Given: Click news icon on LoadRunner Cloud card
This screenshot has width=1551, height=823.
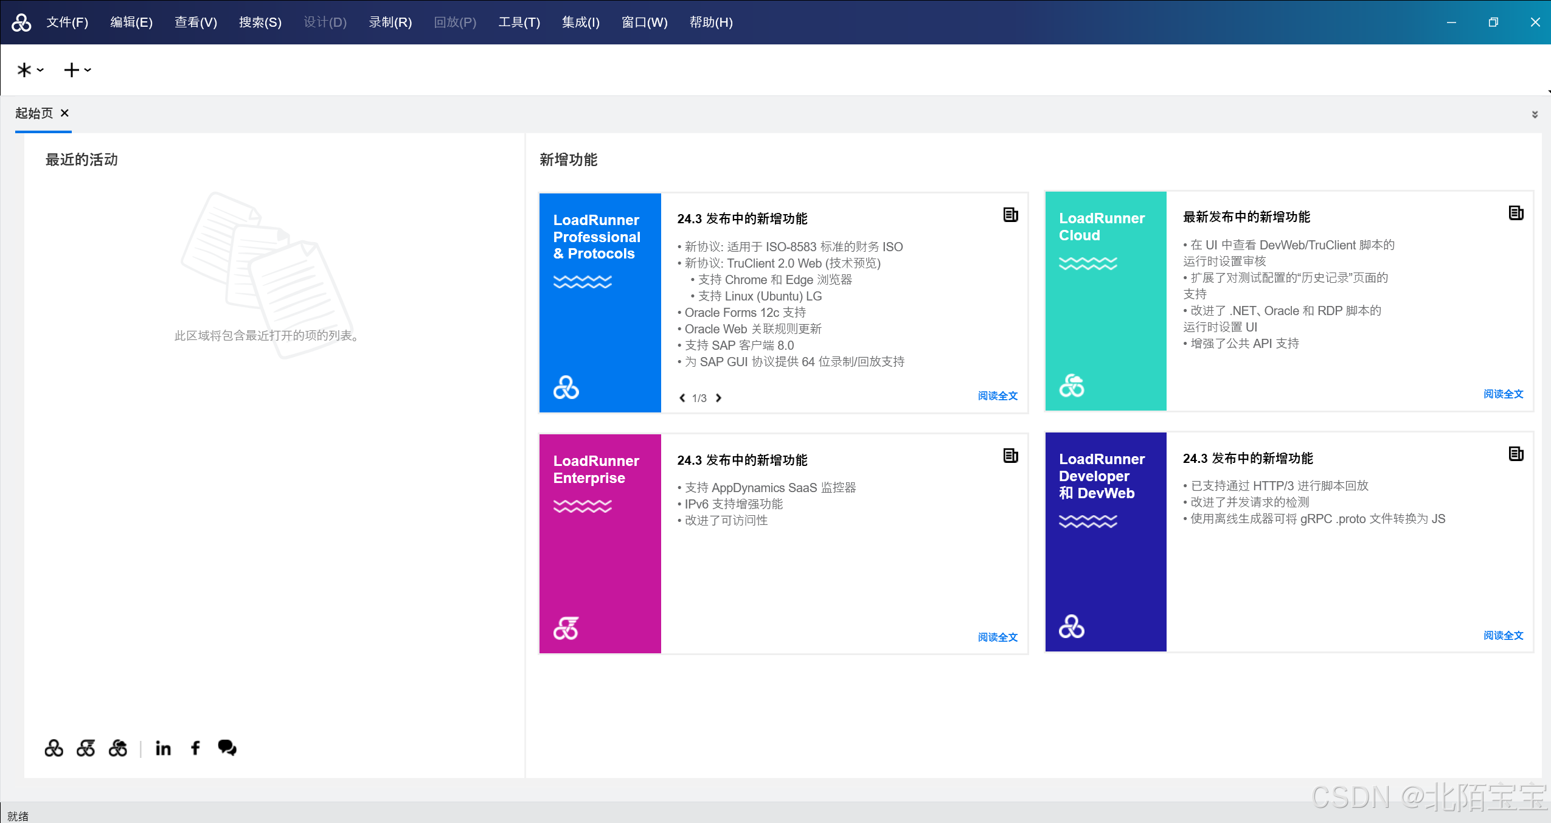Looking at the screenshot, I should click(1516, 213).
